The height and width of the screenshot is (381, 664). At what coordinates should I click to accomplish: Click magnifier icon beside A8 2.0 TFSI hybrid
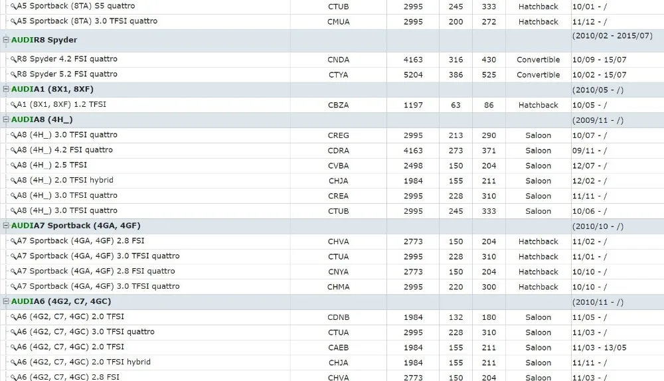point(13,181)
